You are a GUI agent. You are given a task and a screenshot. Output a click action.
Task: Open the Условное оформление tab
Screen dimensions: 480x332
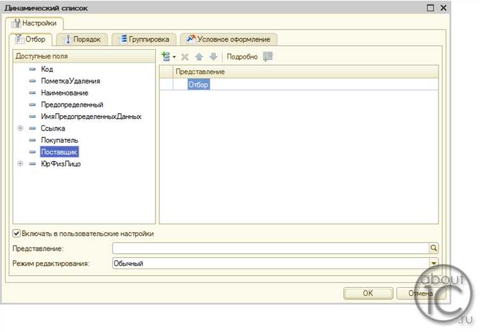click(x=228, y=39)
